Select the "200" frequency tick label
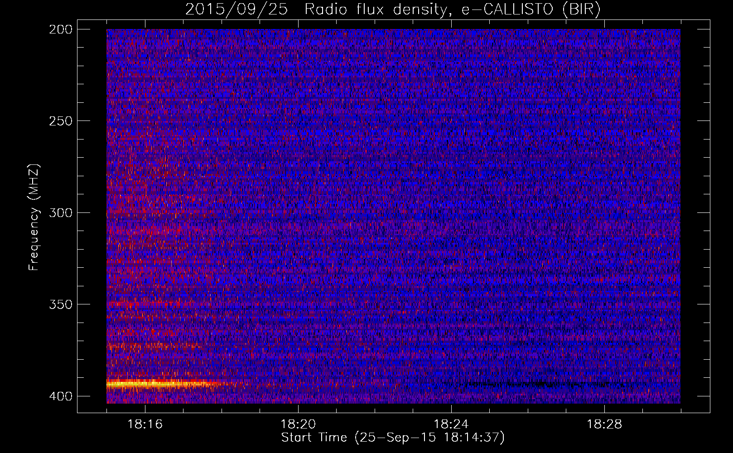The width and height of the screenshot is (733, 453). pyautogui.click(x=60, y=29)
